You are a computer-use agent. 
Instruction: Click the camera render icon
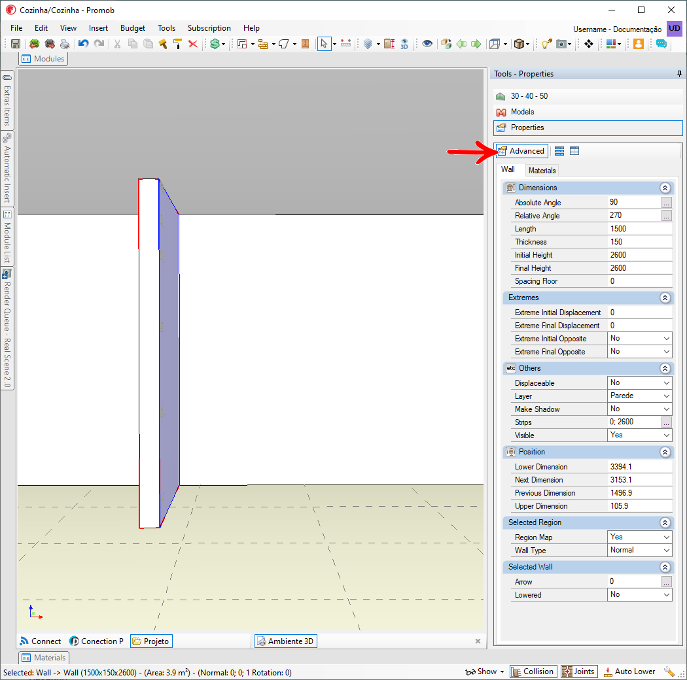(561, 44)
